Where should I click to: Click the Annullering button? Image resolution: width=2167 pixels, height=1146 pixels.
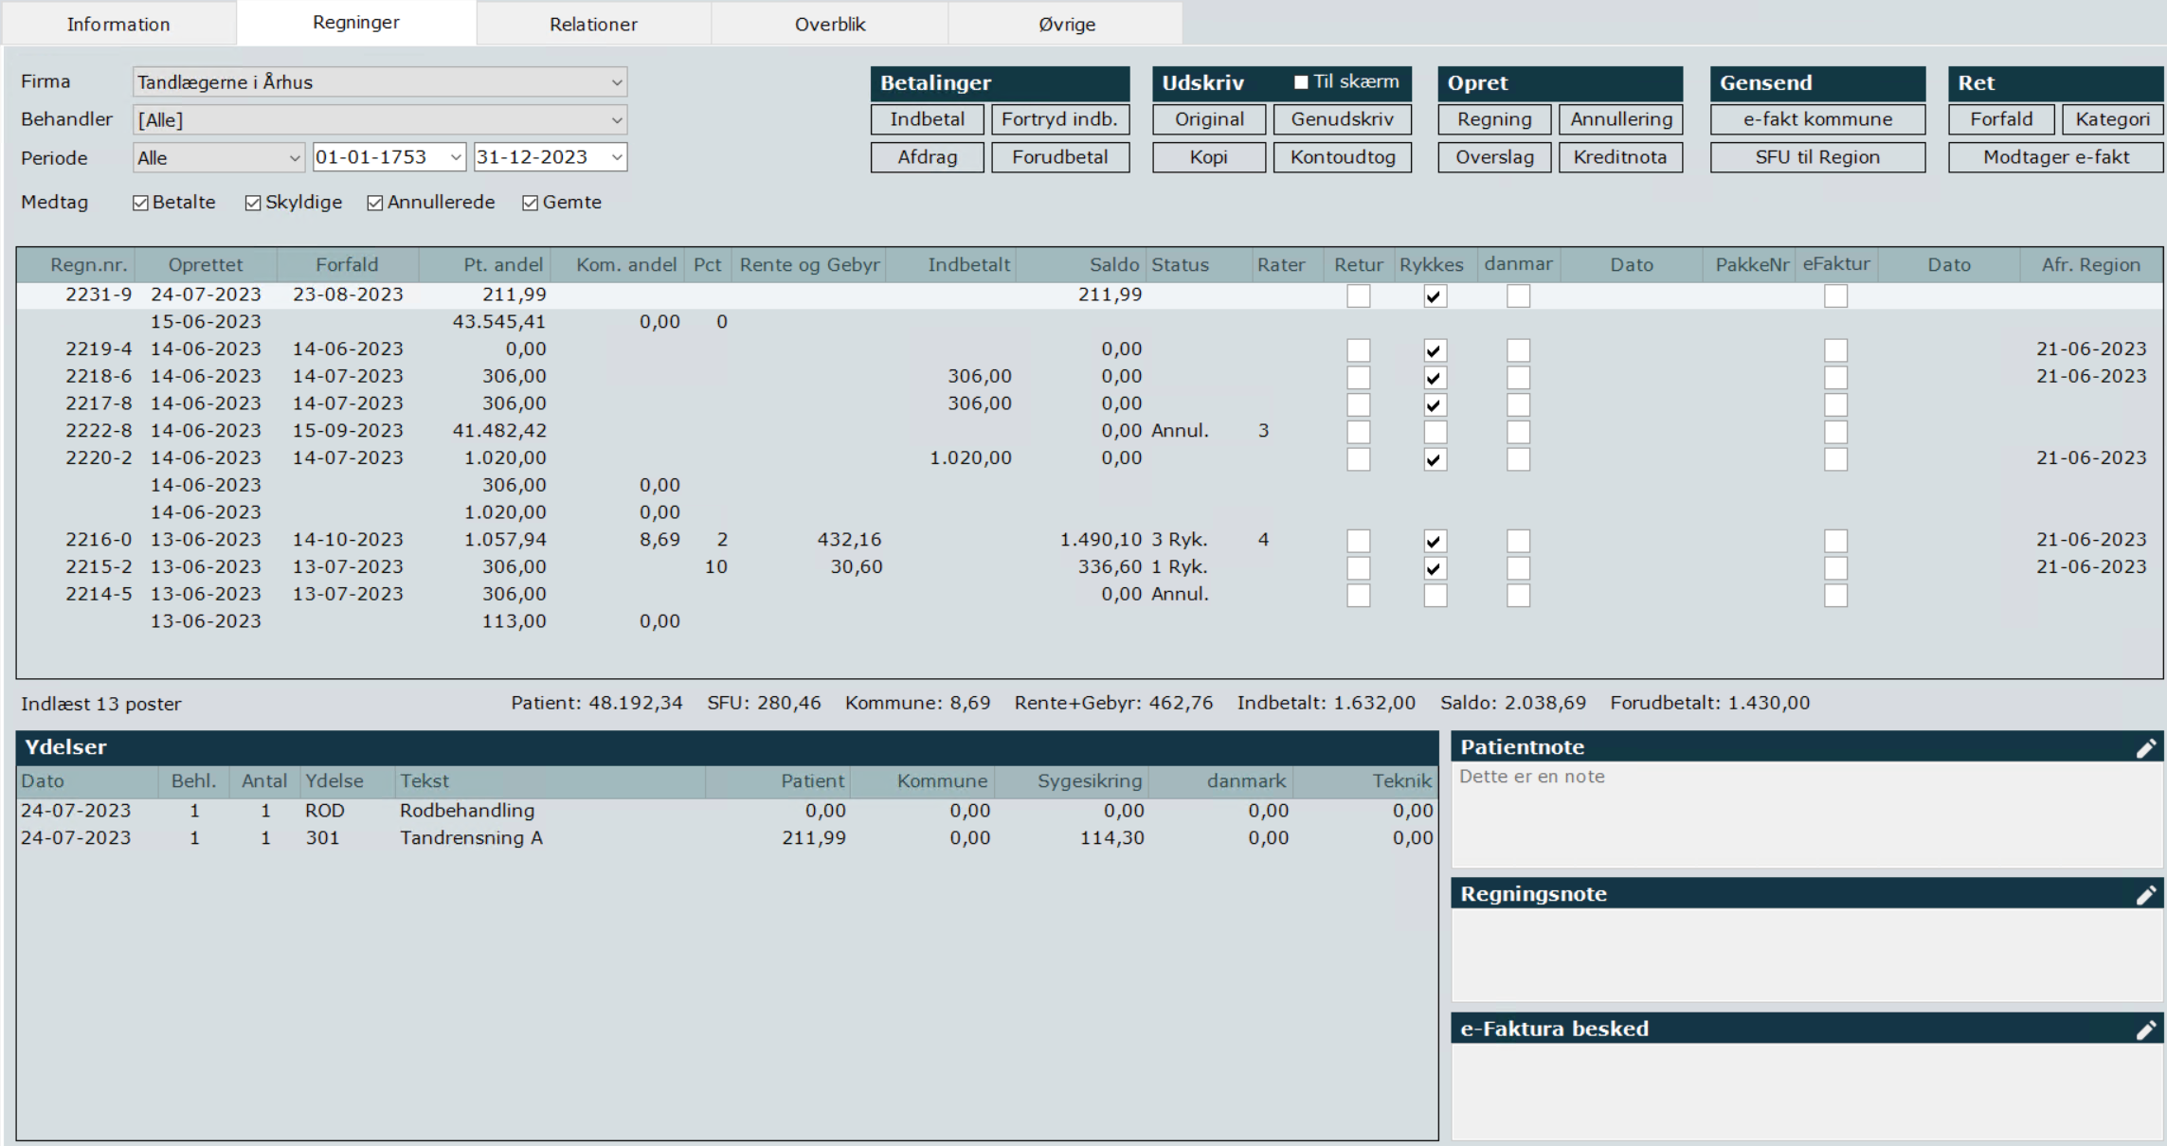pos(1621,119)
